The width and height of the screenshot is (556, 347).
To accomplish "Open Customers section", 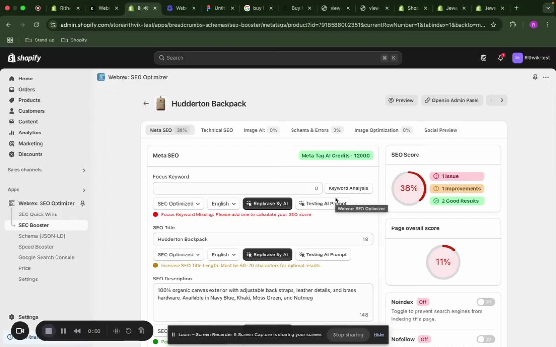I will [31, 111].
